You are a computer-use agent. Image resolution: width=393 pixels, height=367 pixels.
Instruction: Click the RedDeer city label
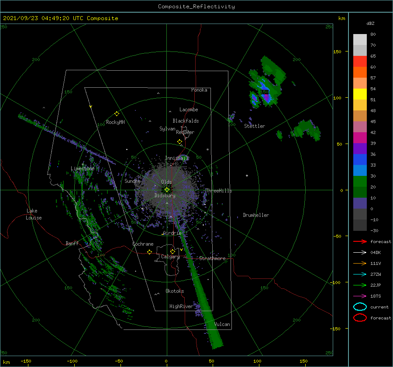point(185,132)
